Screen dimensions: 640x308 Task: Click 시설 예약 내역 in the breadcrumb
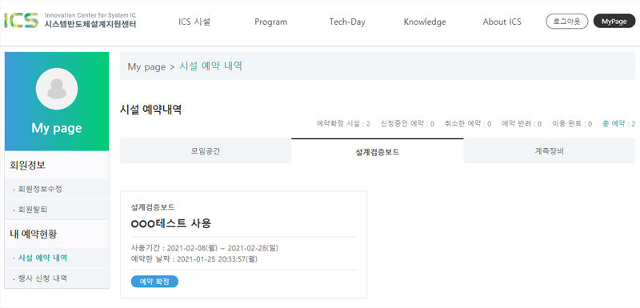[211, 66]
